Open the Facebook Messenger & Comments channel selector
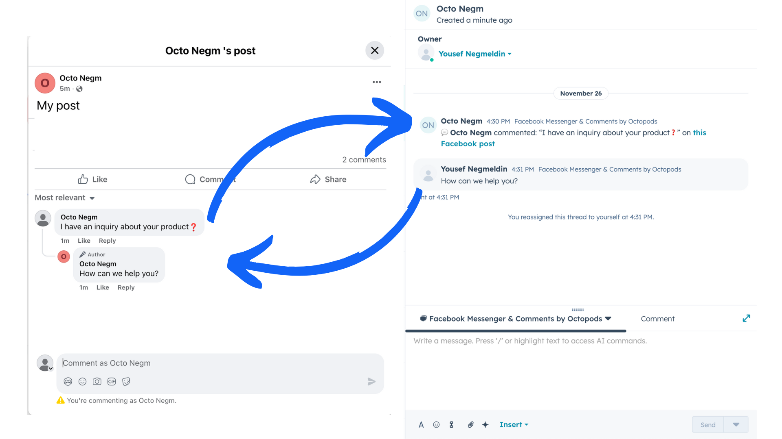 [516, 319]
